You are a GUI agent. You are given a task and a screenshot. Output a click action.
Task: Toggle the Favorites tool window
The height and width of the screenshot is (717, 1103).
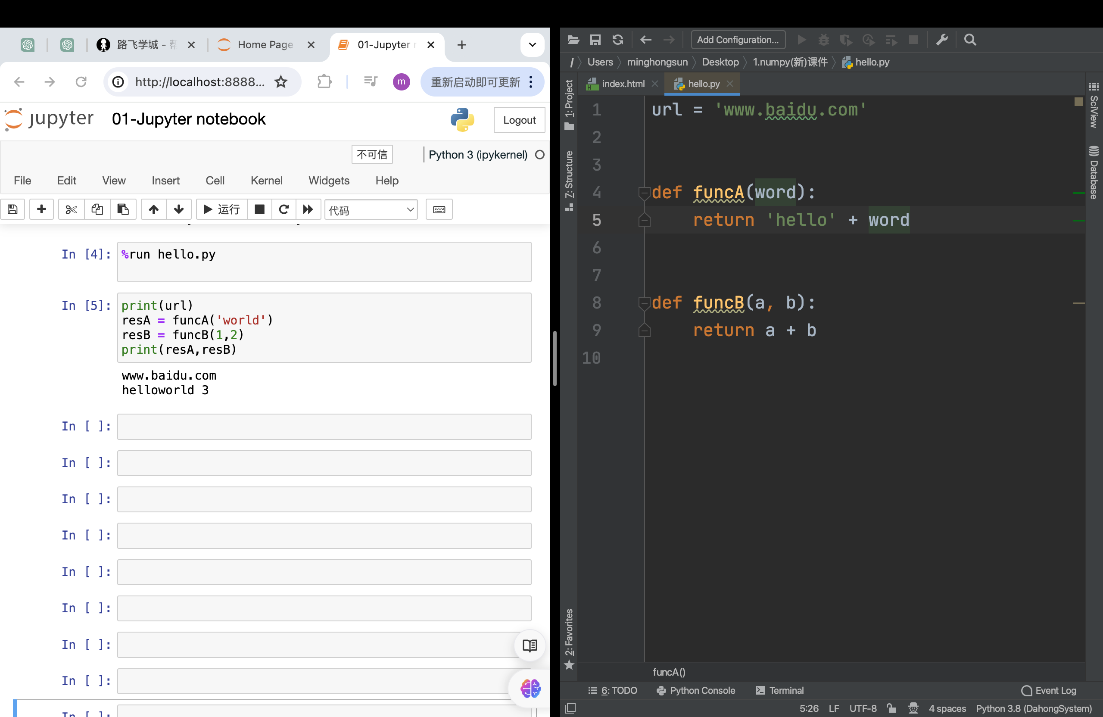(569, 639)
